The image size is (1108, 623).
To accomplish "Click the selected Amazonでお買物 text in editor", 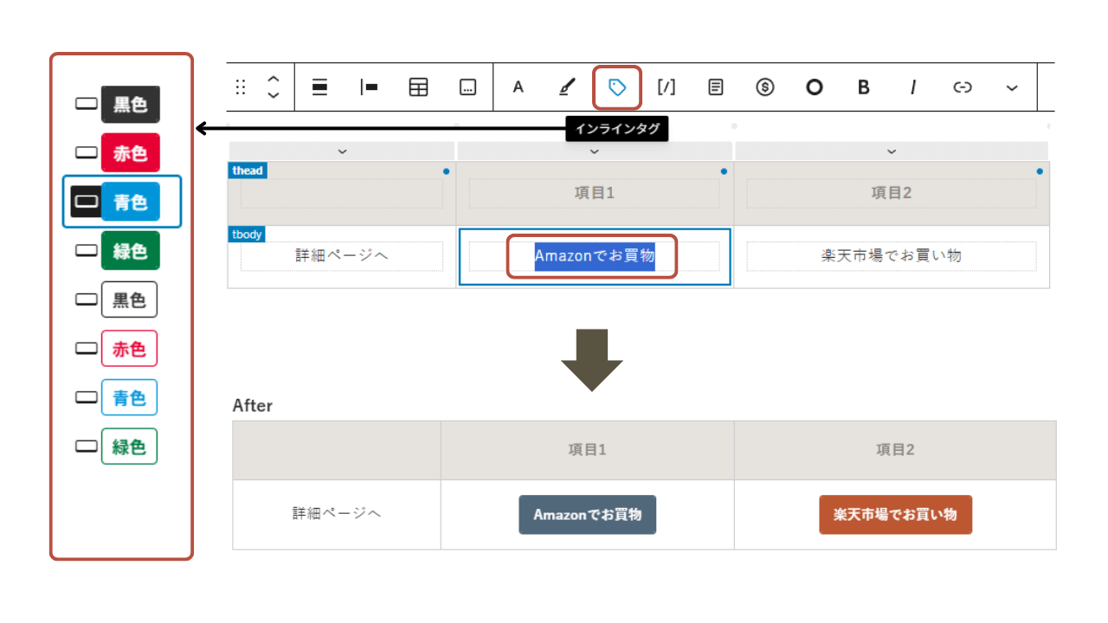I will coord(595,256).
